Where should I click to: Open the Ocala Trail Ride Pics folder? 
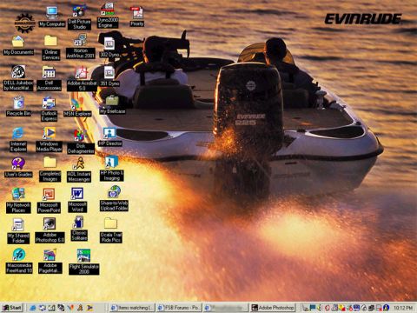[x=110, y=230]
